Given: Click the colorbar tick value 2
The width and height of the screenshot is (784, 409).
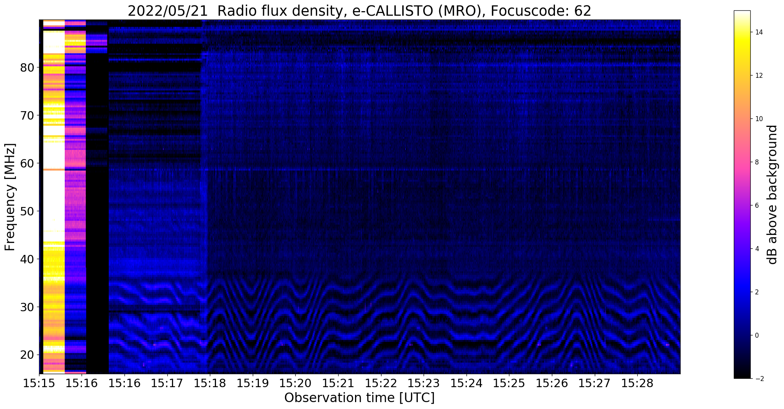Looking at the screenshot, I should (756, 292).
